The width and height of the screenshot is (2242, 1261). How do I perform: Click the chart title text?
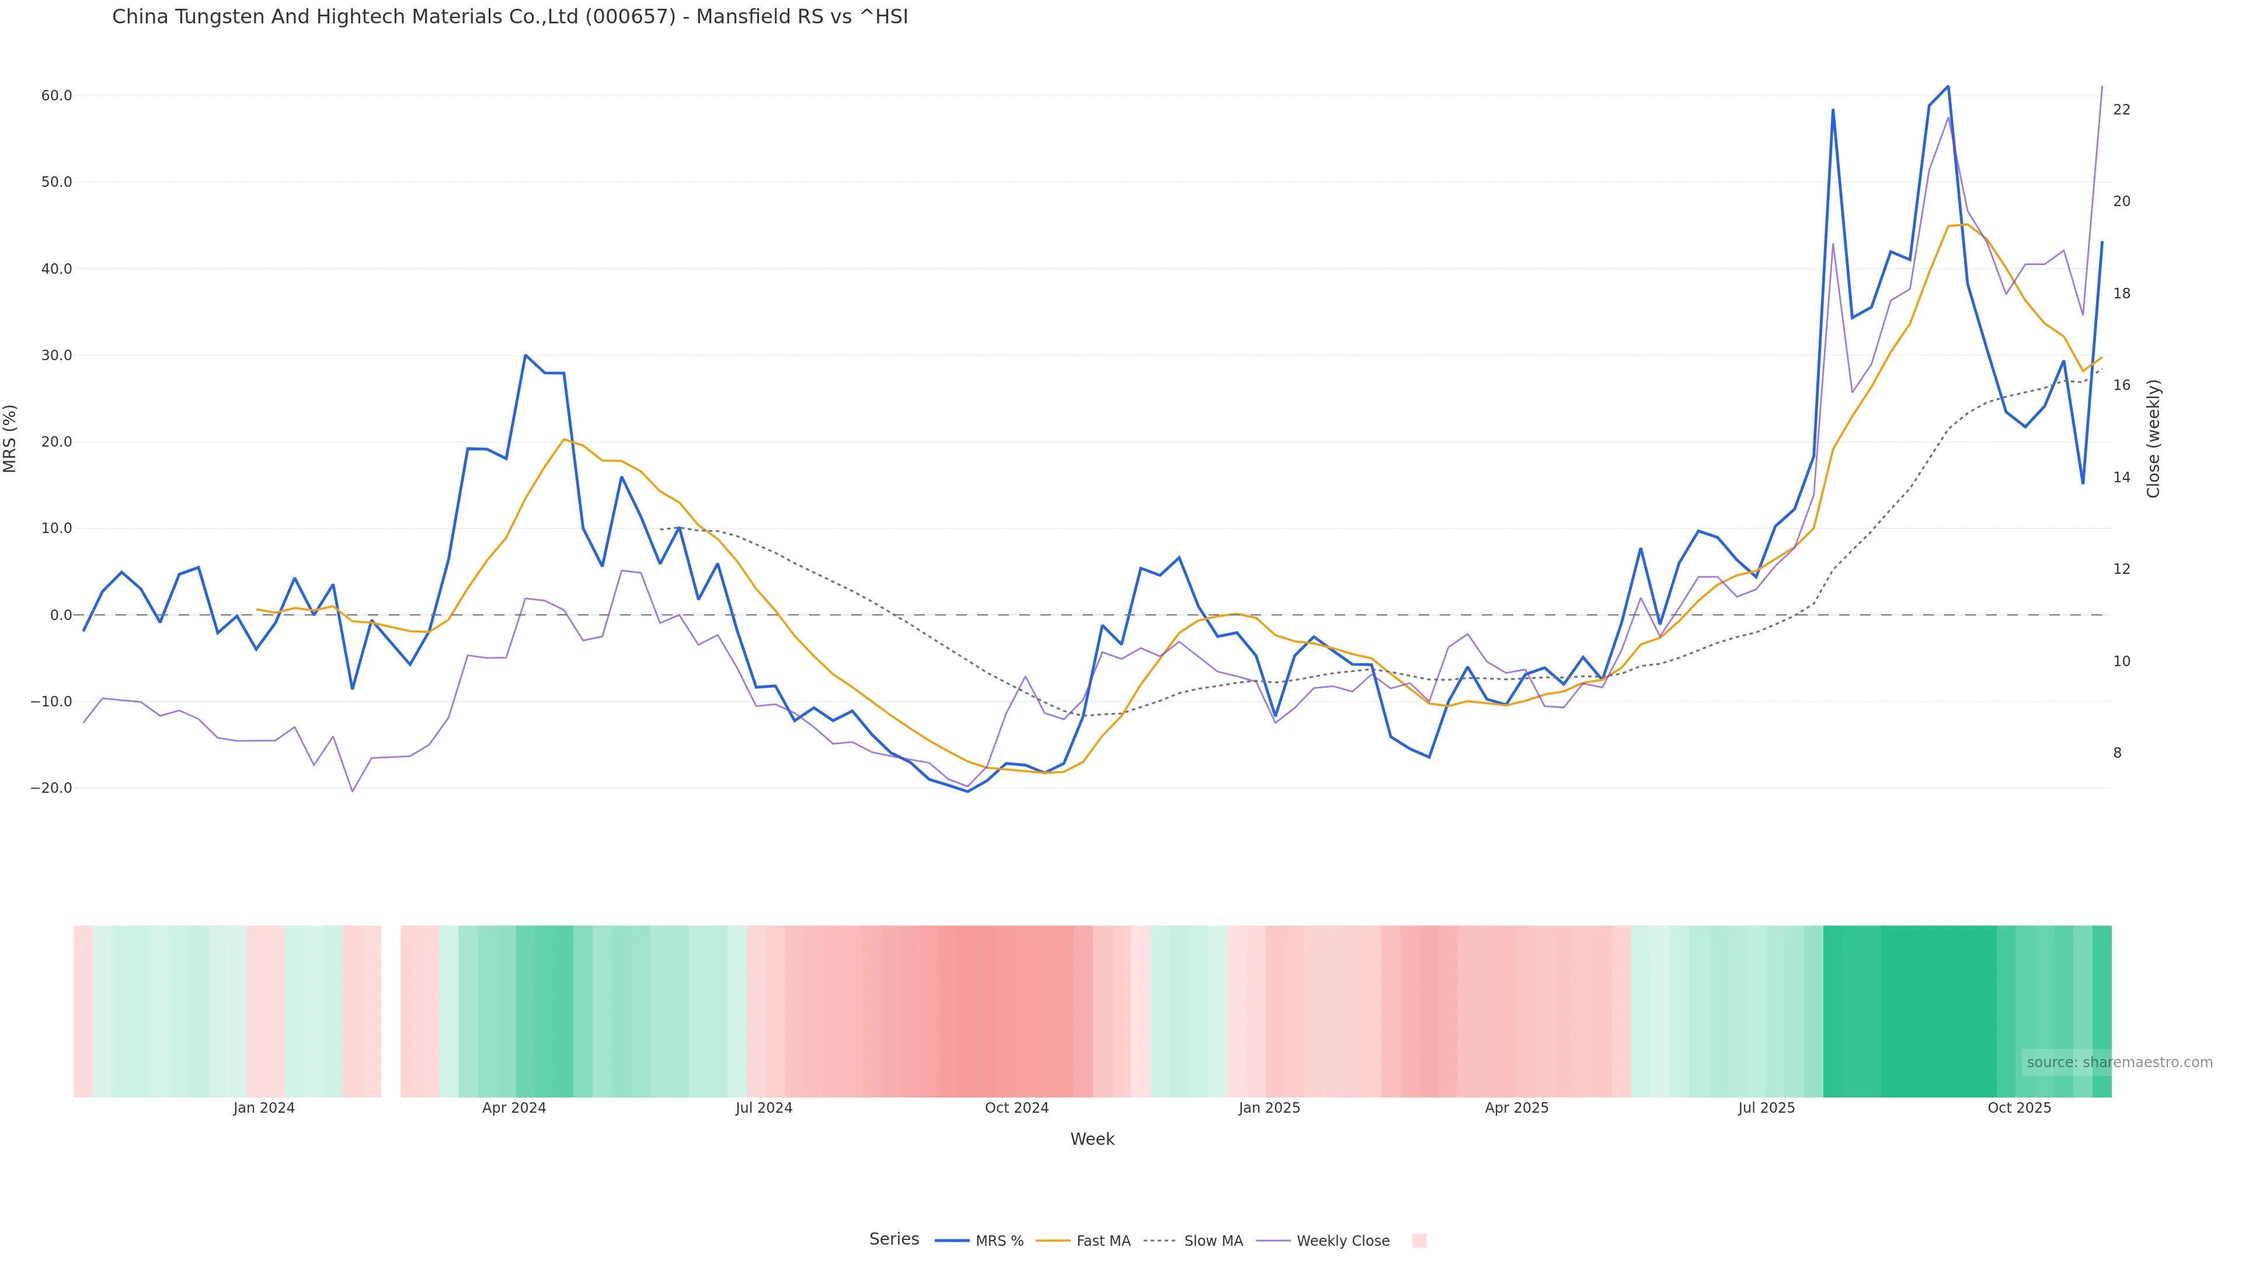[510, 16]
